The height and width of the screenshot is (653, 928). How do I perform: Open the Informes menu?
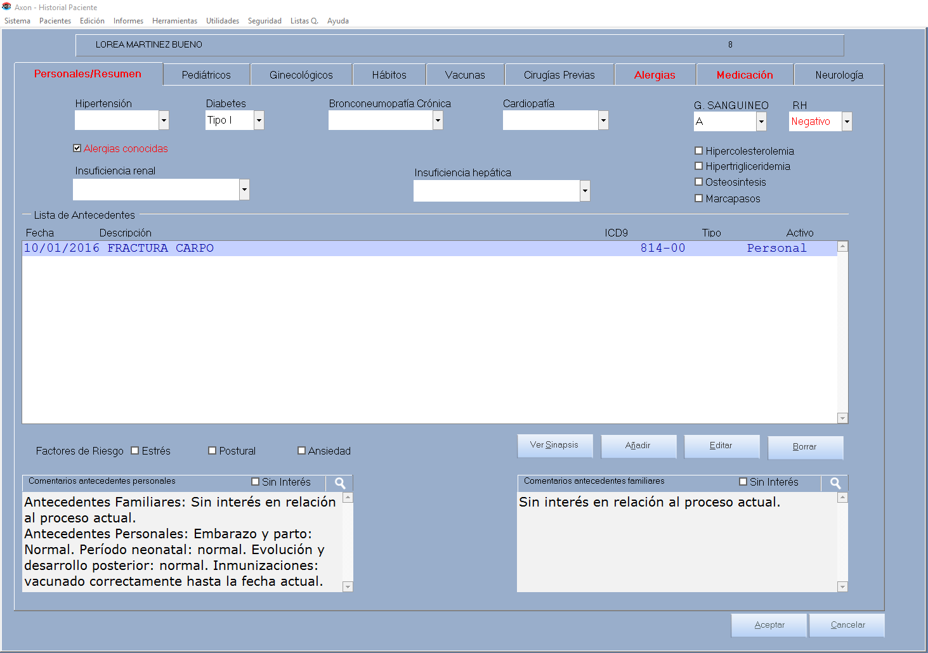pyautogui.click(x=128, y=21)
